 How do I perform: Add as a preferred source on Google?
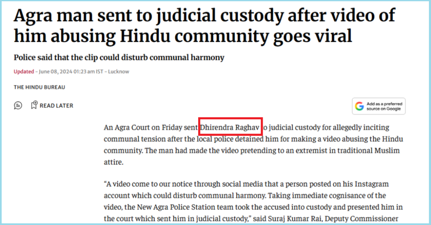[378, 106]
